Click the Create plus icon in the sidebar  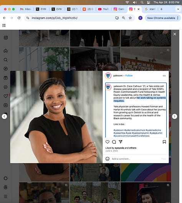pyautogui.click(x=6, y=105)
